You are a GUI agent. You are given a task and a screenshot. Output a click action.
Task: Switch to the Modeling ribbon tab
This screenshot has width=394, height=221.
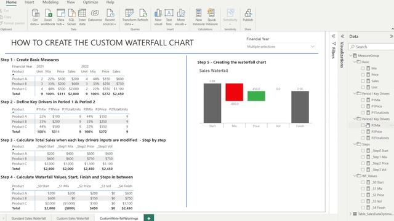click(x=50, y=2)
